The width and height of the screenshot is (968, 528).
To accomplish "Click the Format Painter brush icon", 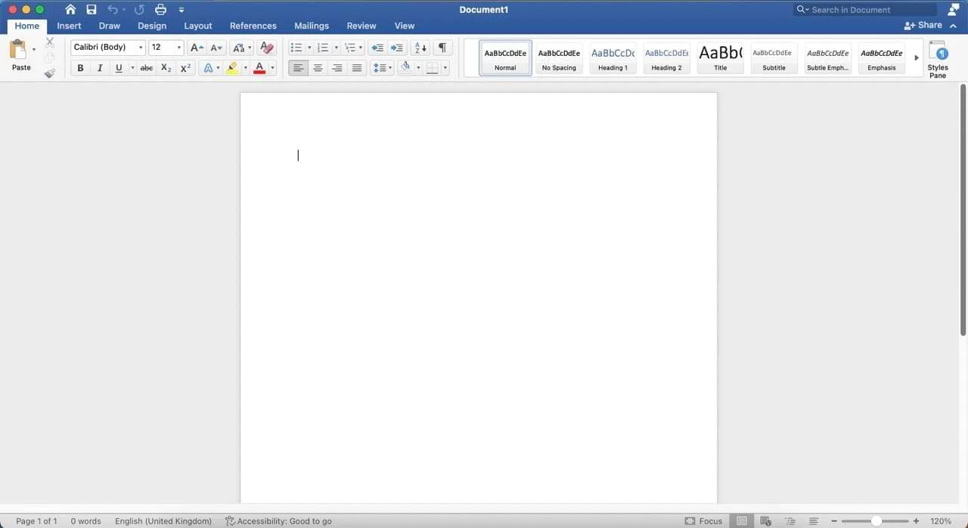I will (50, 73).
